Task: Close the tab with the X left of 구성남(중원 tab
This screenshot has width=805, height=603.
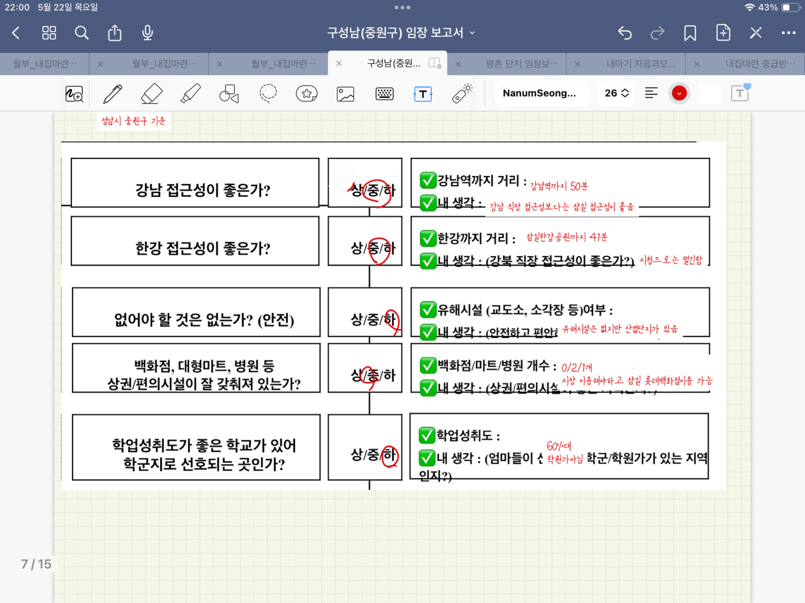Action: point(339,63)
